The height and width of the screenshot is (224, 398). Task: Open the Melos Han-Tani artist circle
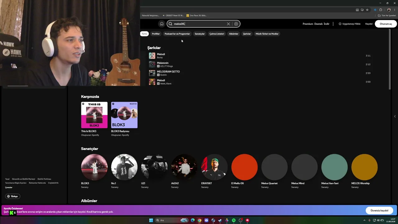[335, 167]
